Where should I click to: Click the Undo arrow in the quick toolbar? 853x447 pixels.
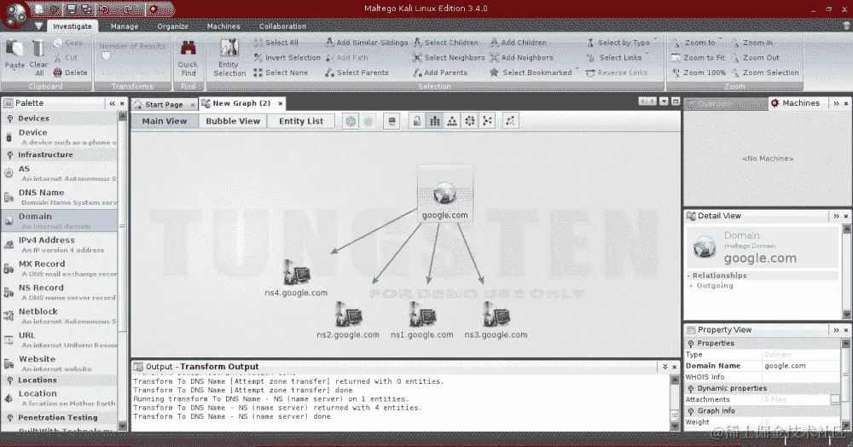pos(104,9)
